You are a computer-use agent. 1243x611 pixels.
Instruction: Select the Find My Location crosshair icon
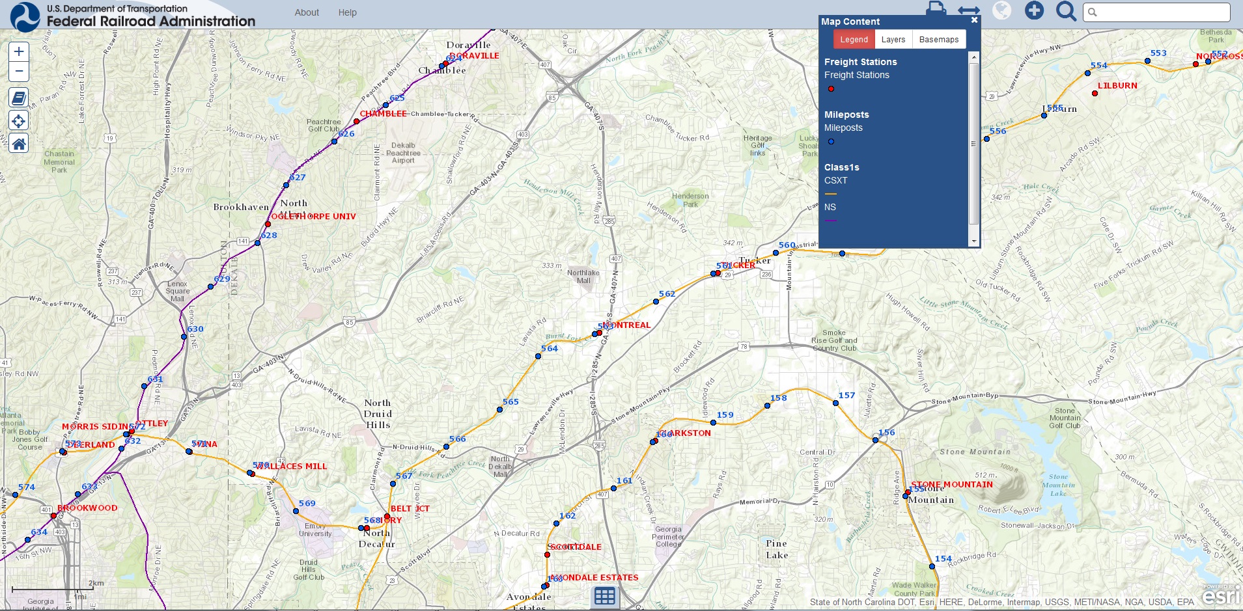(19, 120)
